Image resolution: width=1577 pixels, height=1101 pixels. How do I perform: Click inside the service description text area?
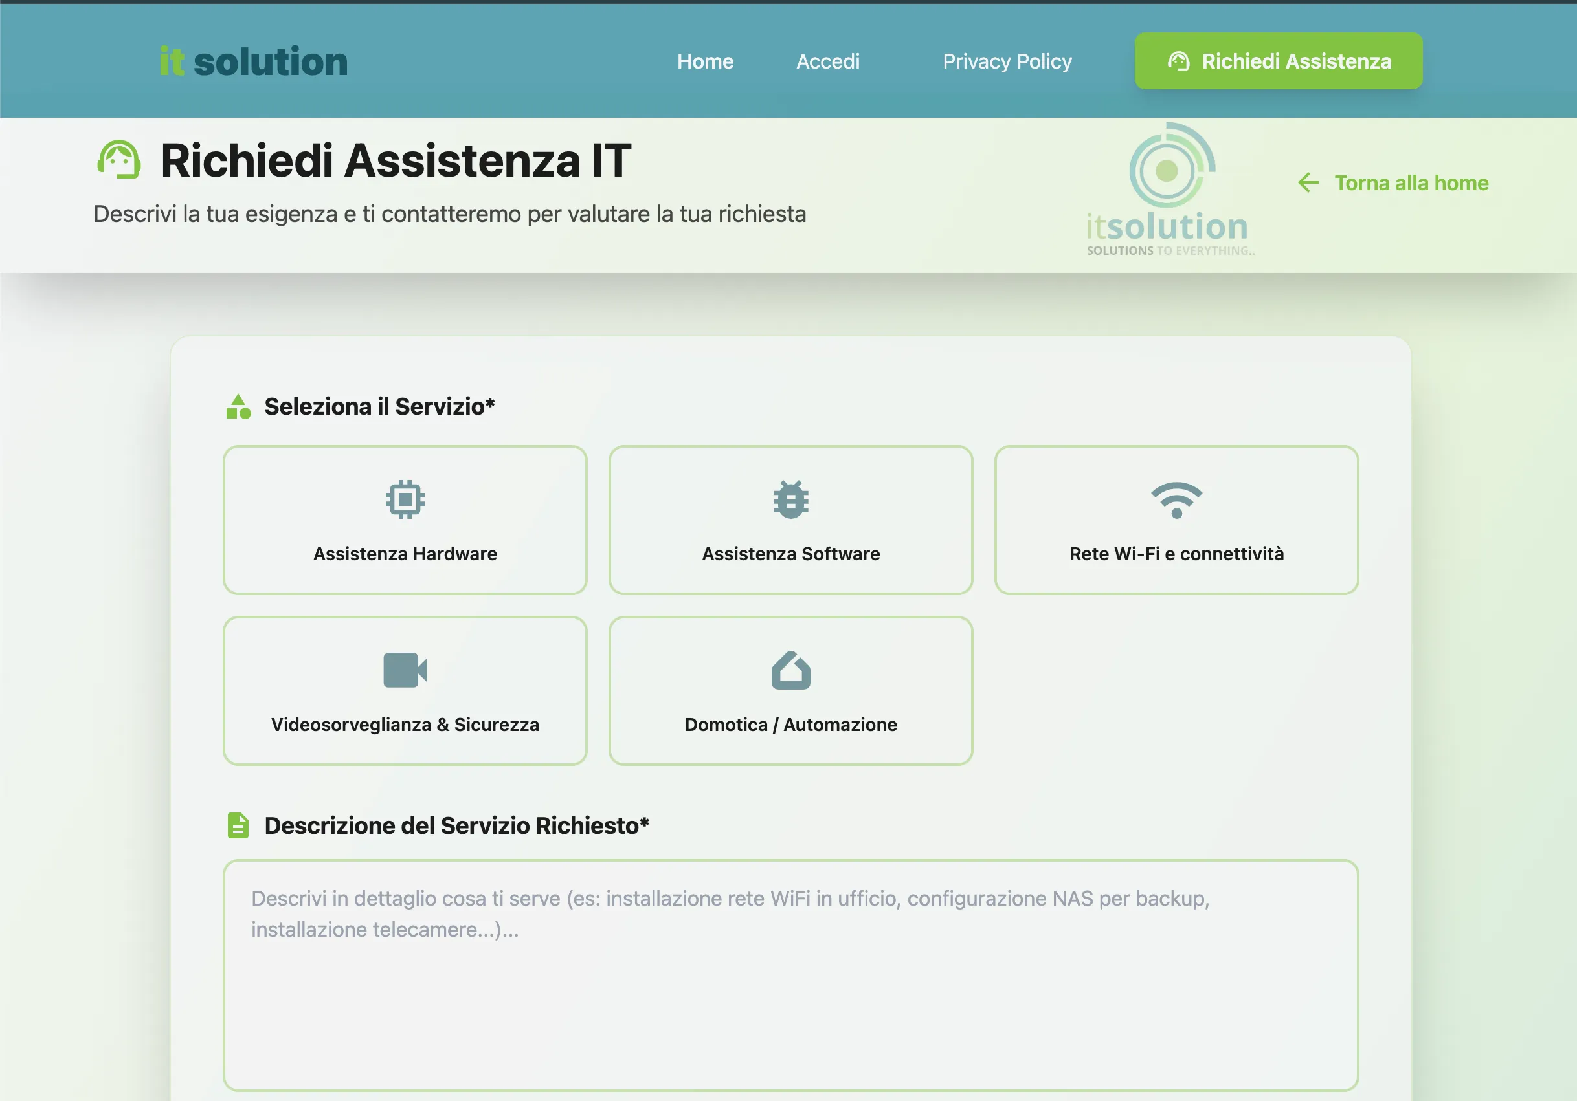790,975
